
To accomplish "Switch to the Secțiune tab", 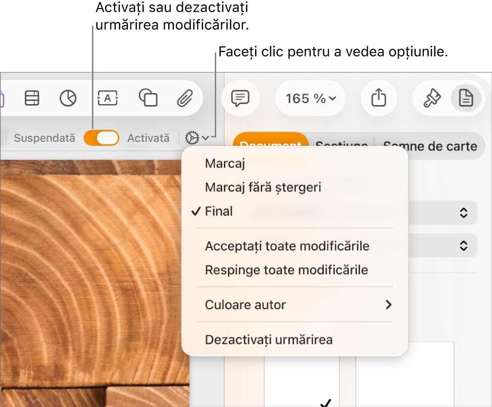I will [x=341, y=145].
